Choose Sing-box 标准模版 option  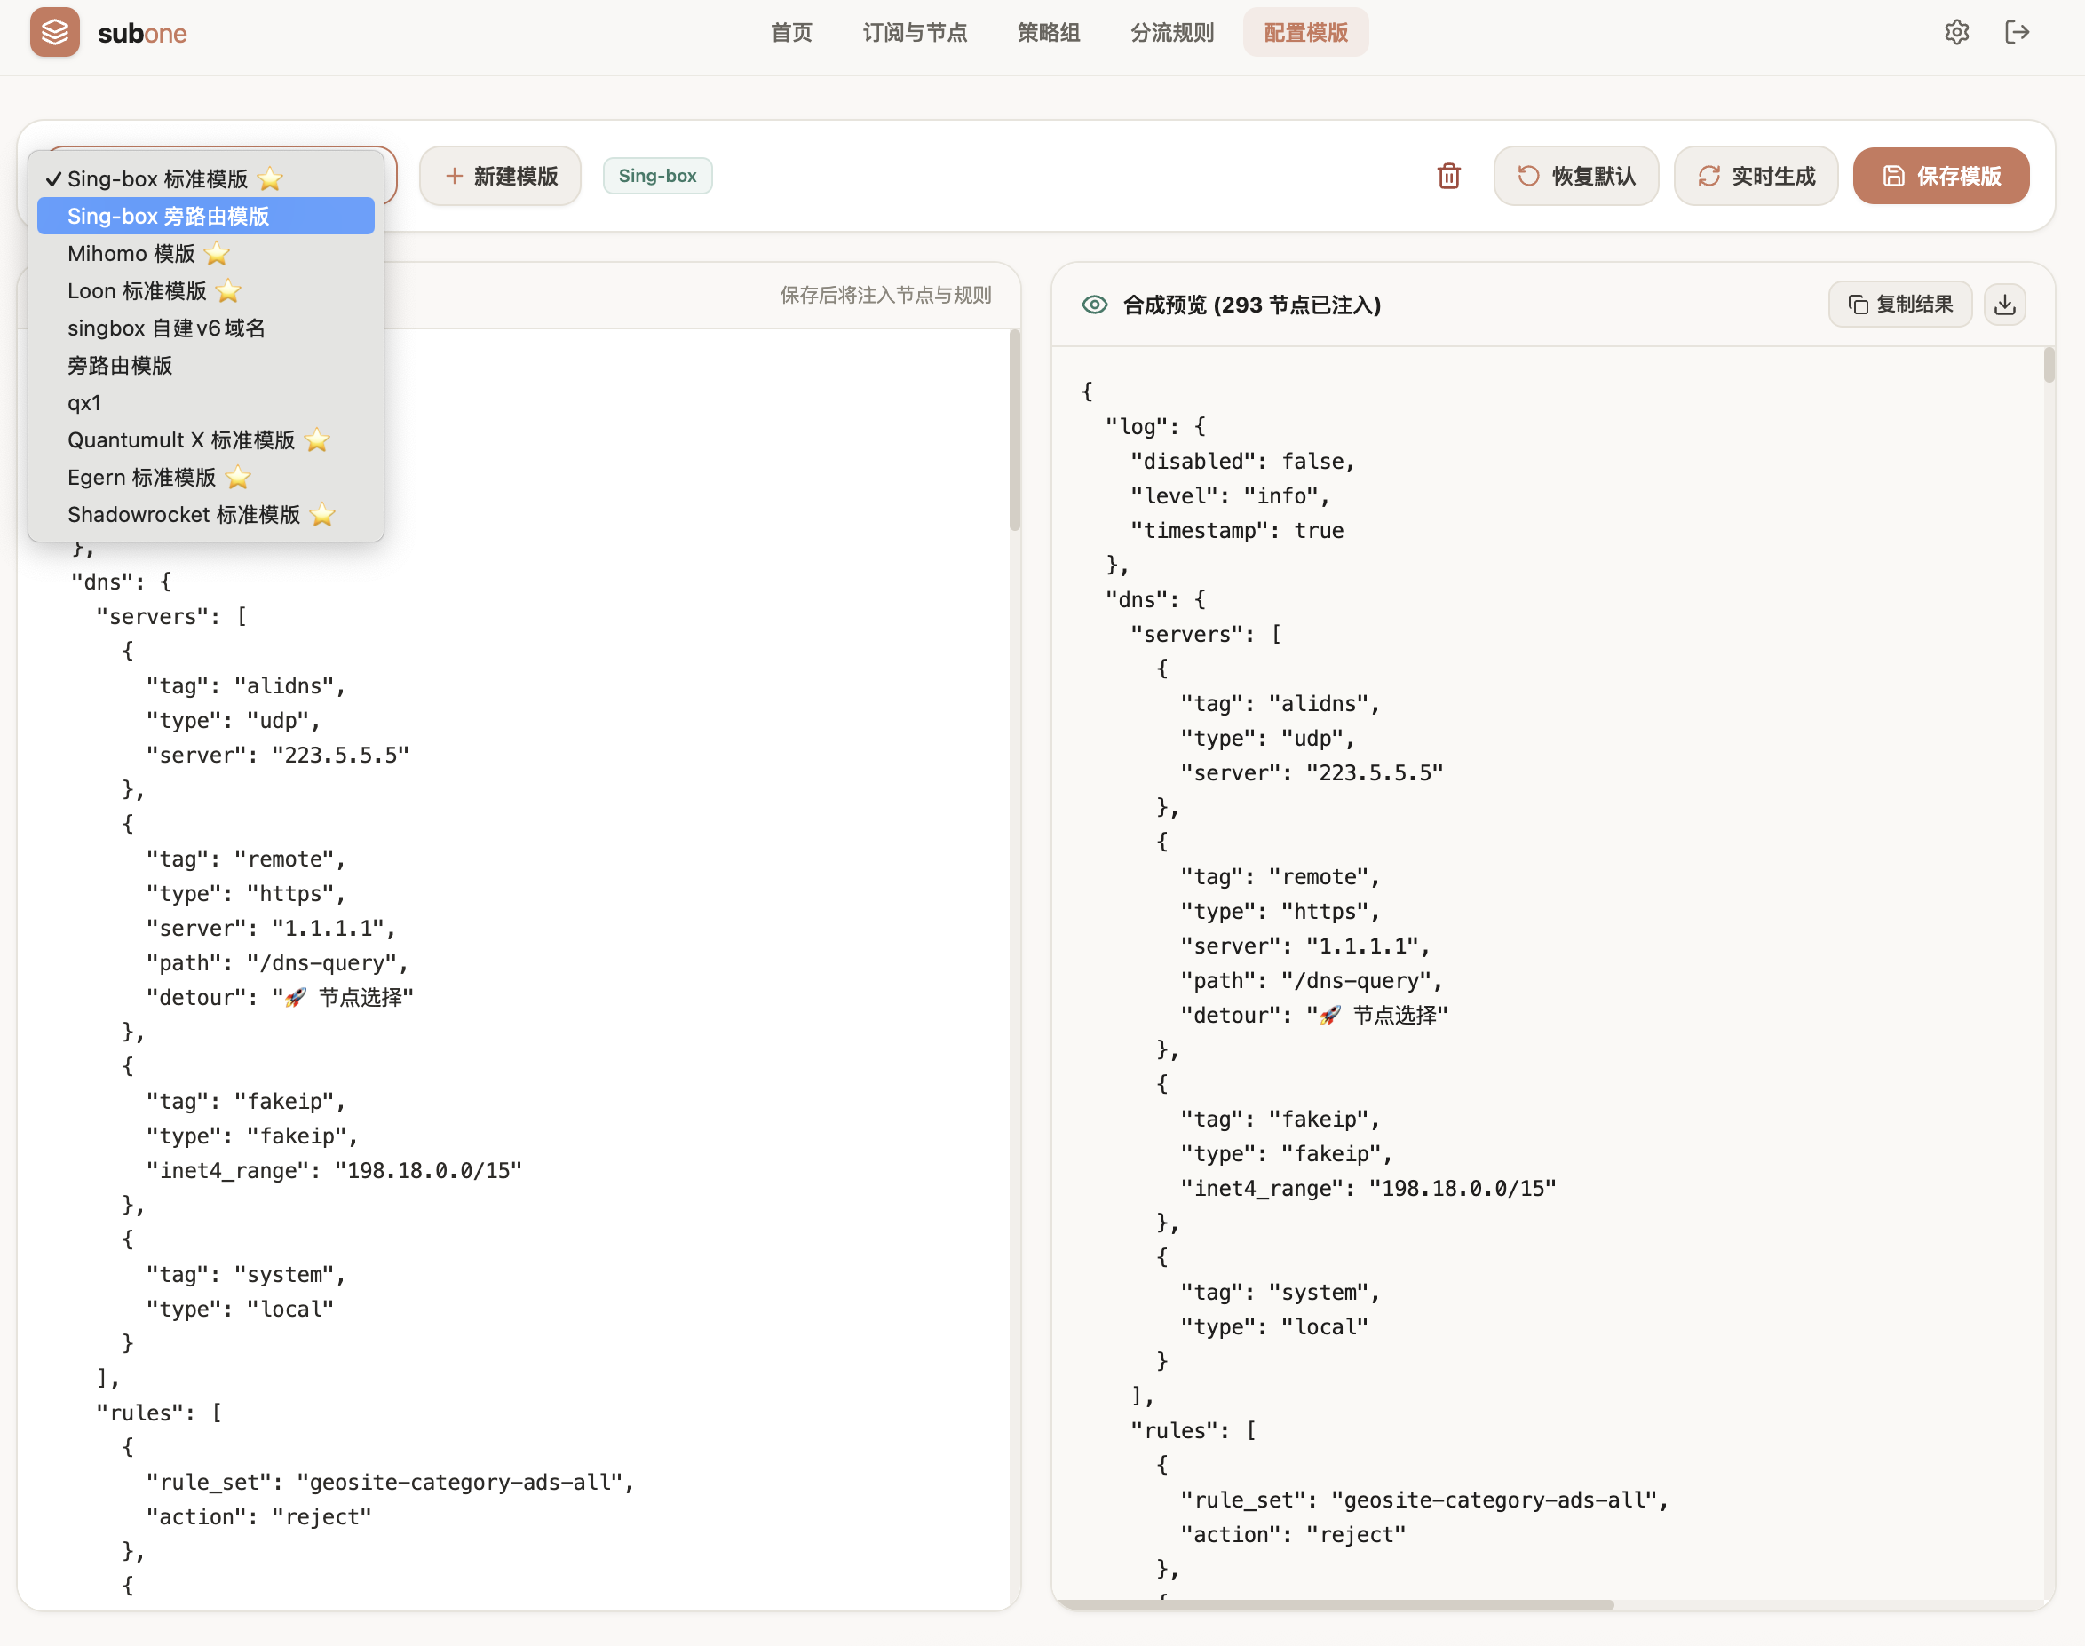point(206,179)
